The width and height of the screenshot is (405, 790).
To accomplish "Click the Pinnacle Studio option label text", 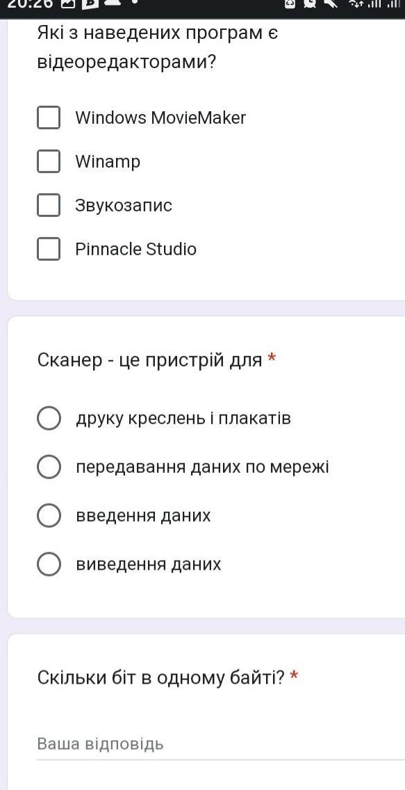I will click(x=136, y=249).
